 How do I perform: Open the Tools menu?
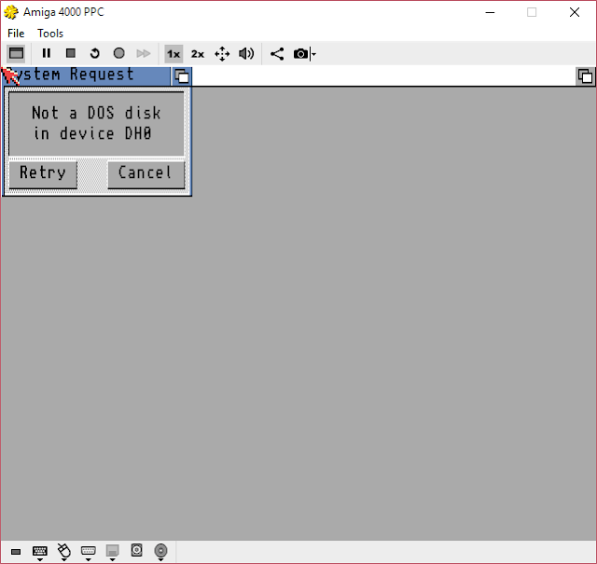(50, 34)
